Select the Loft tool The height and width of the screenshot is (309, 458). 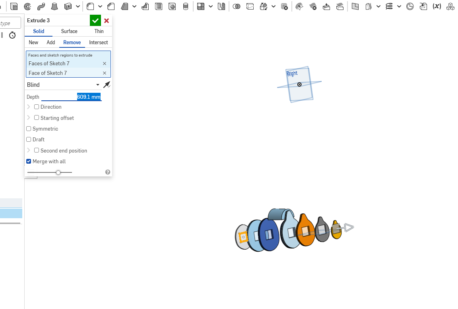(54, 6)
